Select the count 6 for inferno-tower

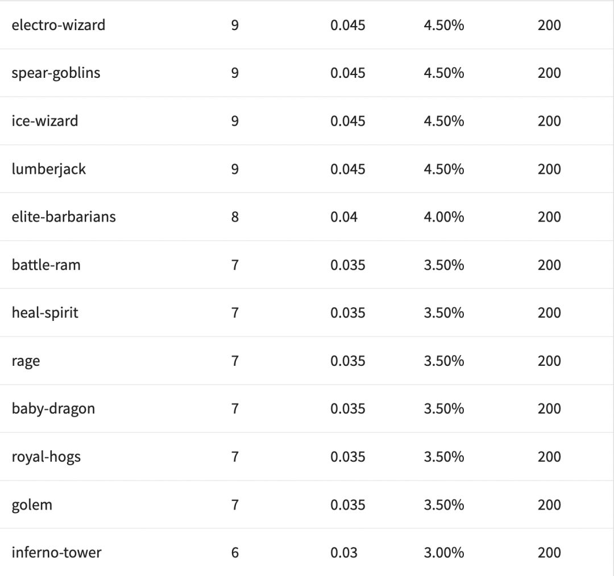[x=235, y=552]
